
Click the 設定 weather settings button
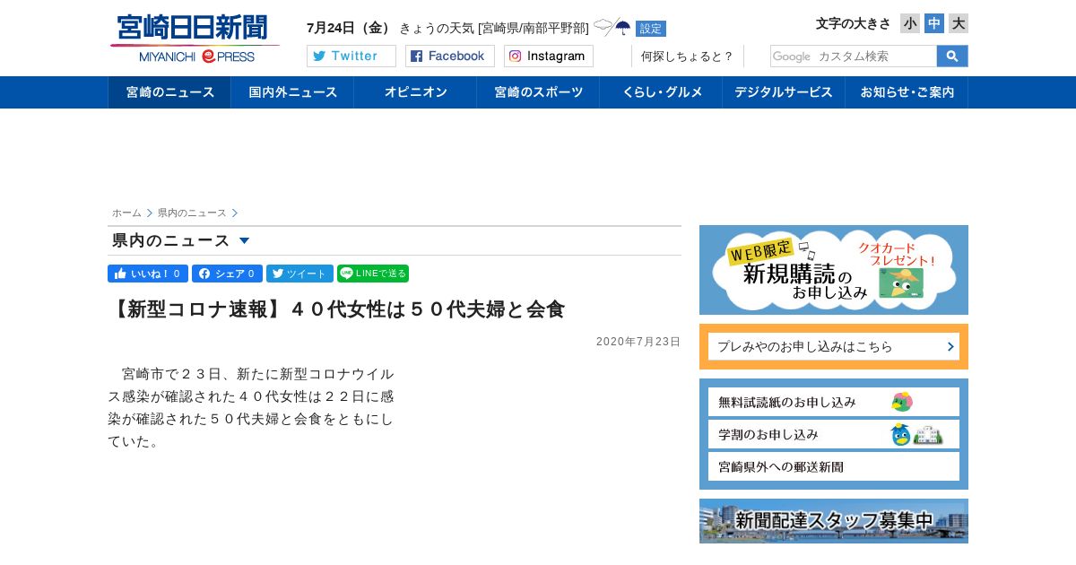click(x=651, y=29)
